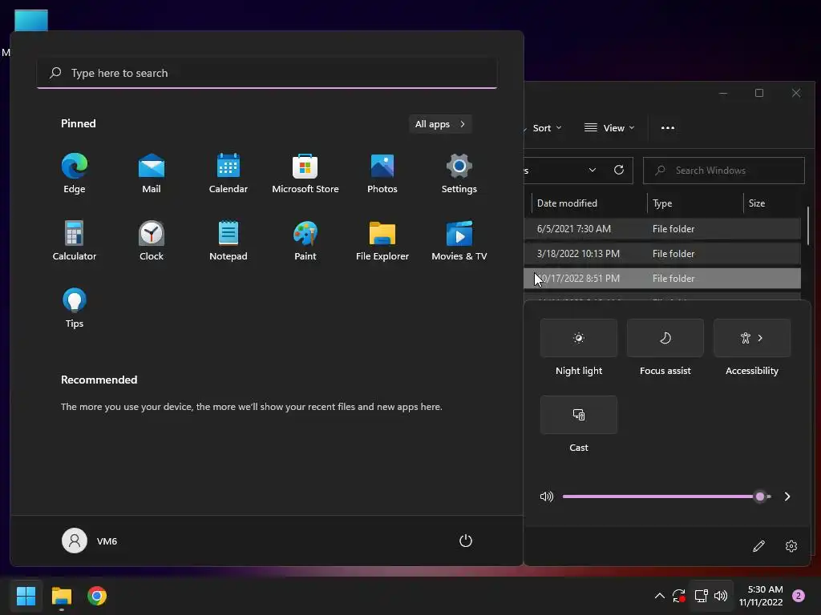Launch the Mail app
The height and width of the screenshot is (615, 821).
click(152, 174)
